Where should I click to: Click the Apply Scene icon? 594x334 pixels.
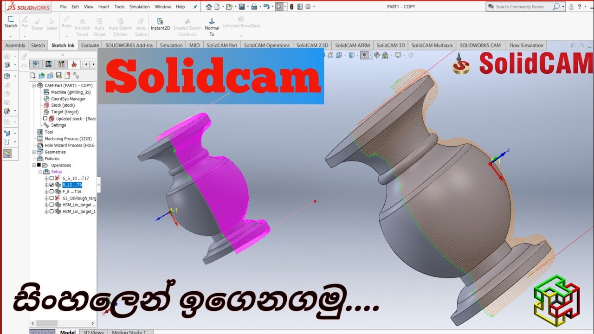(x=386, y=55)
